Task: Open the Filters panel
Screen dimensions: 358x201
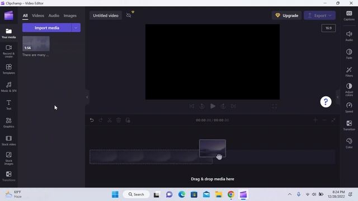Action: pyautogui.click(x=349, y=72)
